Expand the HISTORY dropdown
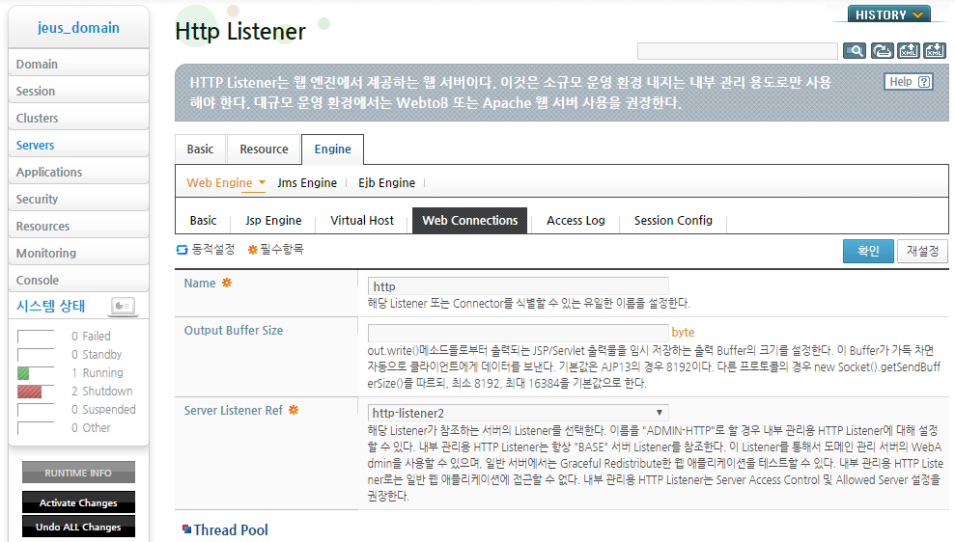955x542 pixels. (888, 14)
